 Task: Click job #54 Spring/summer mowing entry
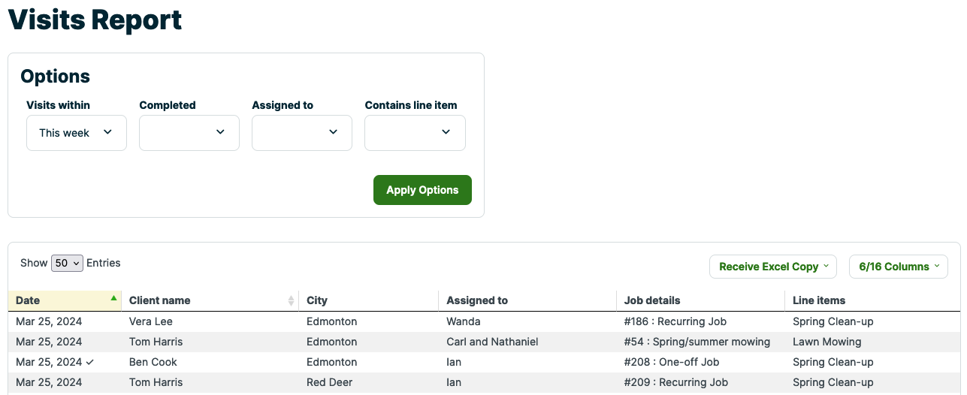click(x=697, y=342)
